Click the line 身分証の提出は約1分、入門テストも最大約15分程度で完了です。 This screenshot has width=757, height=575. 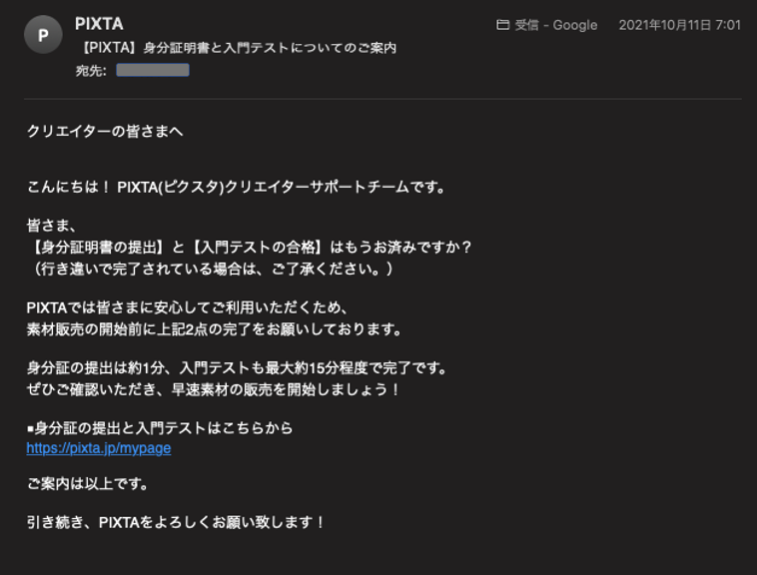(x=237, y=368)
